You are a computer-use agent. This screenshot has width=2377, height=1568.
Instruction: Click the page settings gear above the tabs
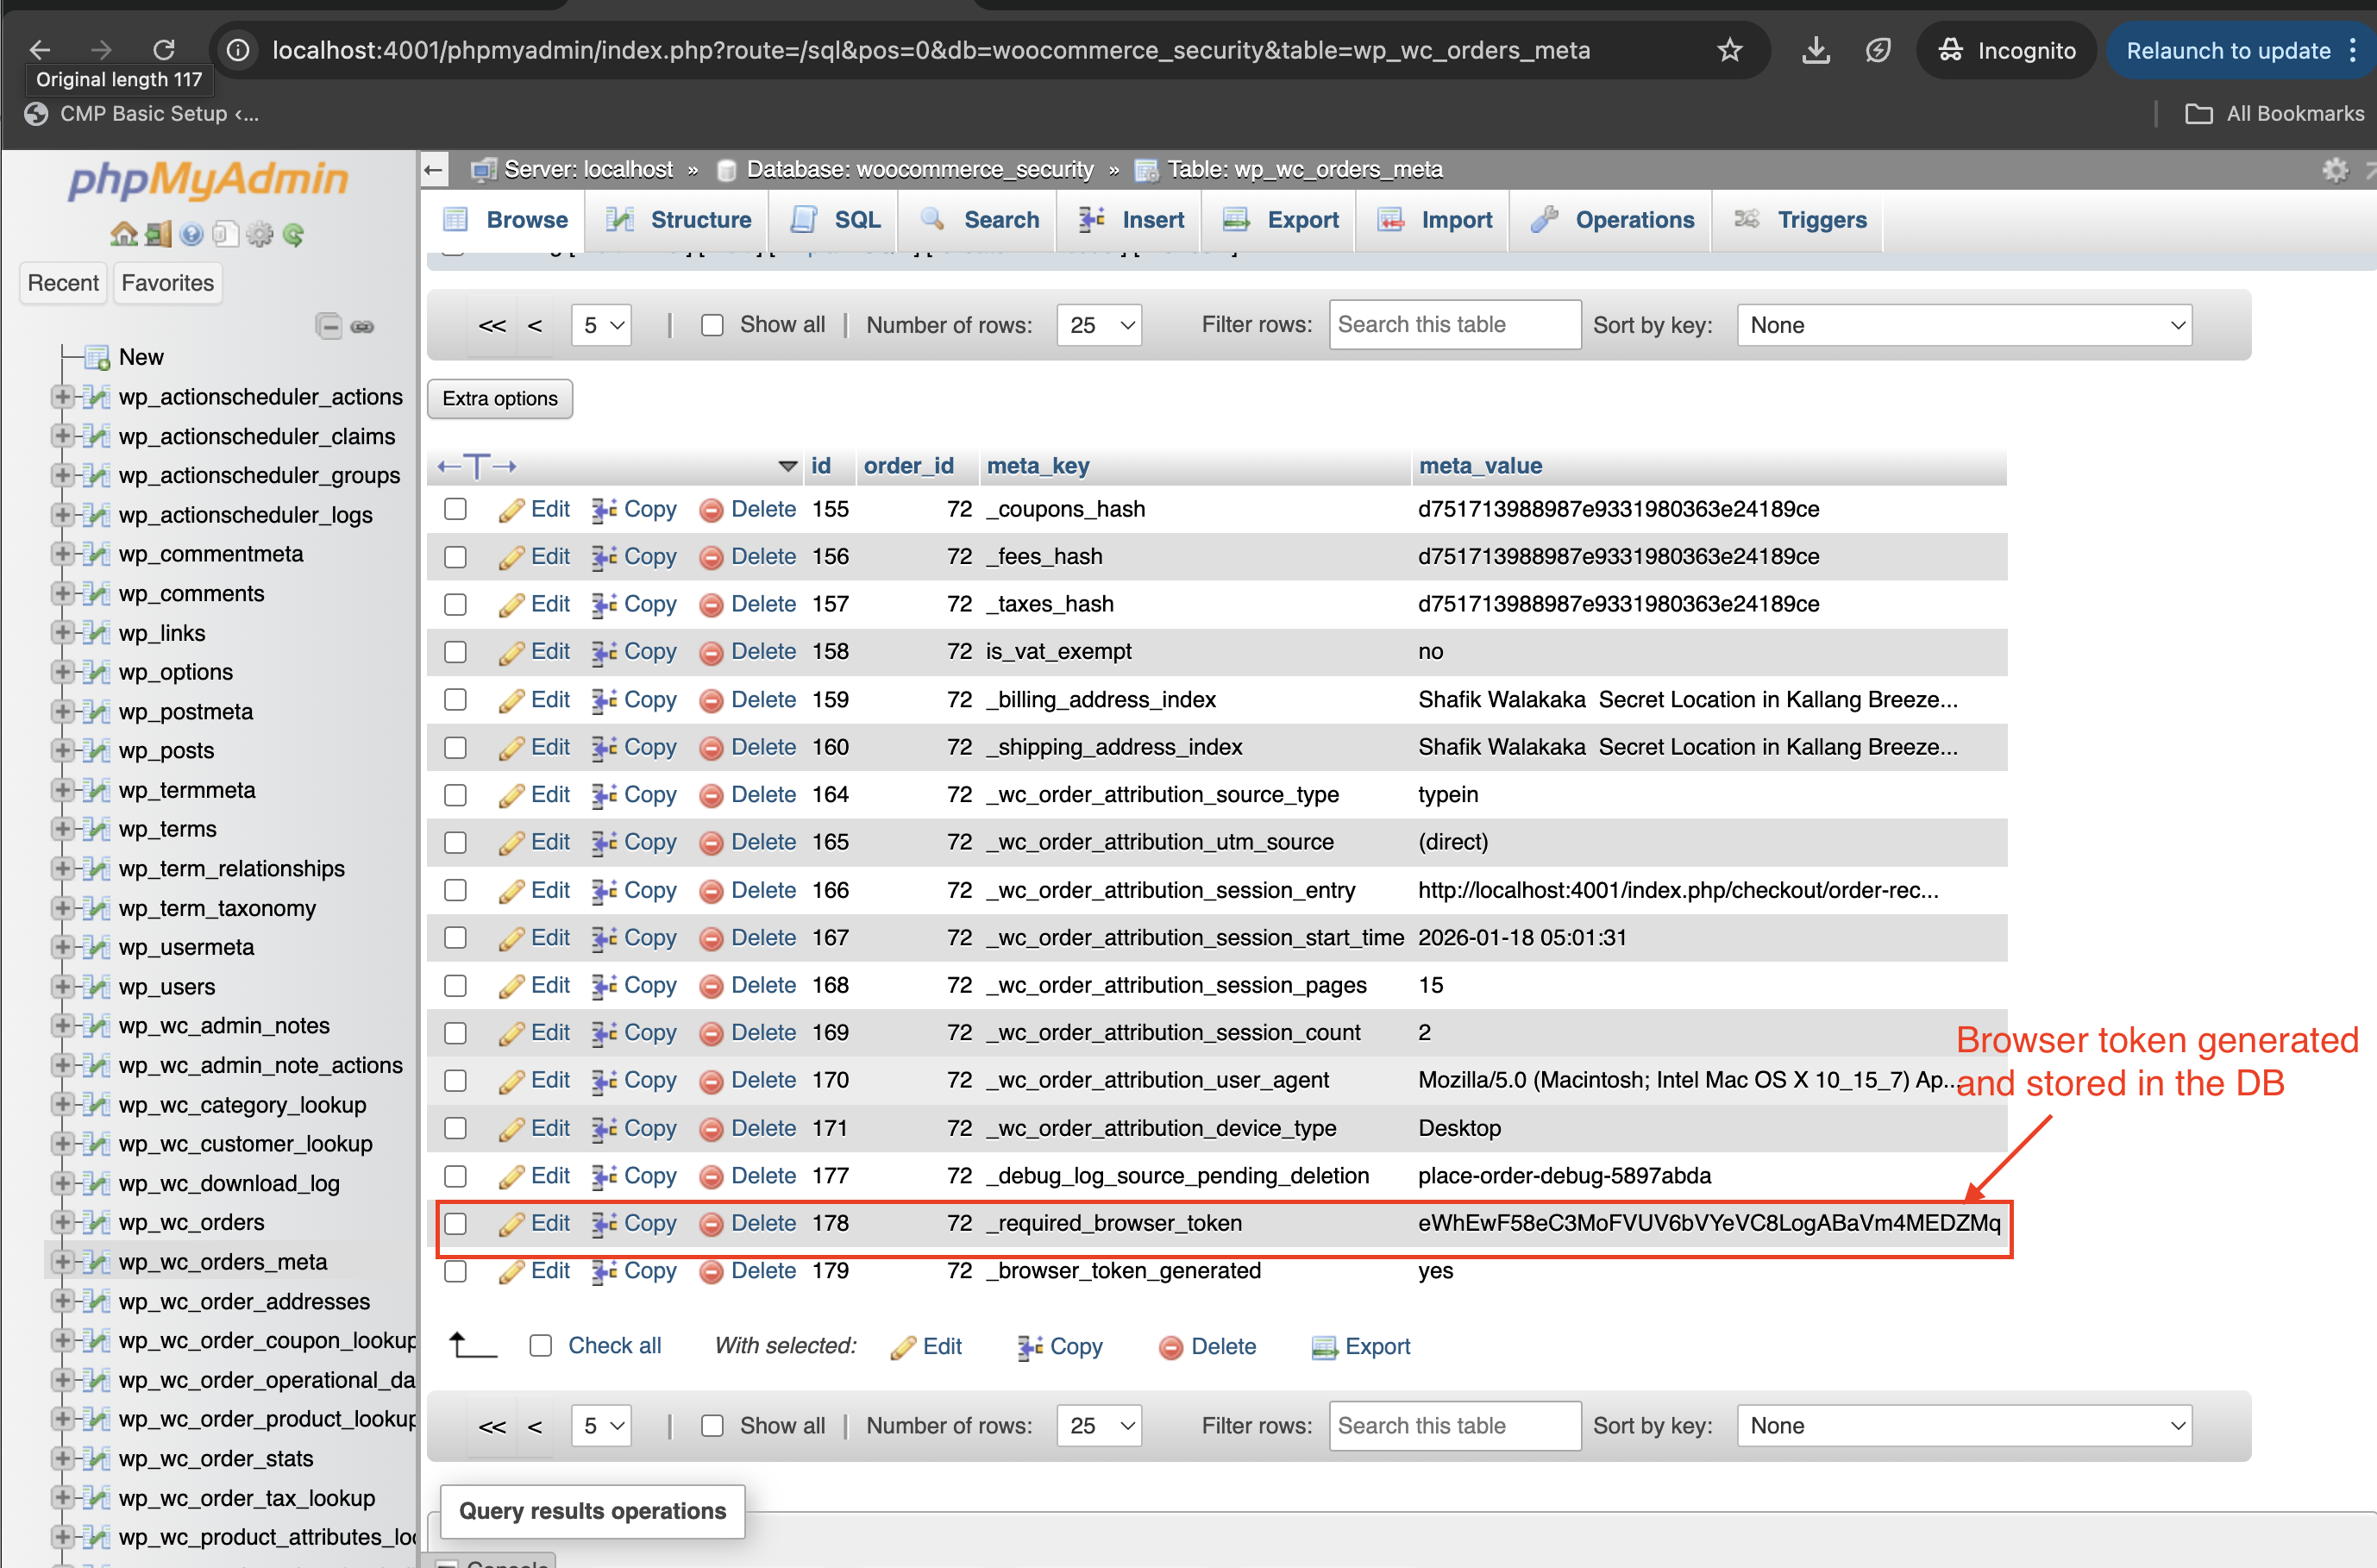(x=2336, y=169)
